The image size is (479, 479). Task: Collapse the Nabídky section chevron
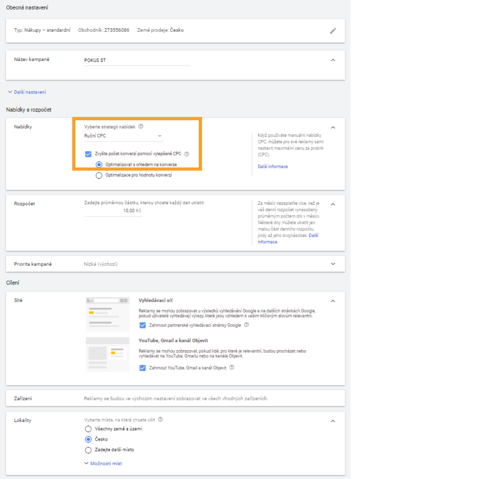pyautogui.click(x=333, y=127)
